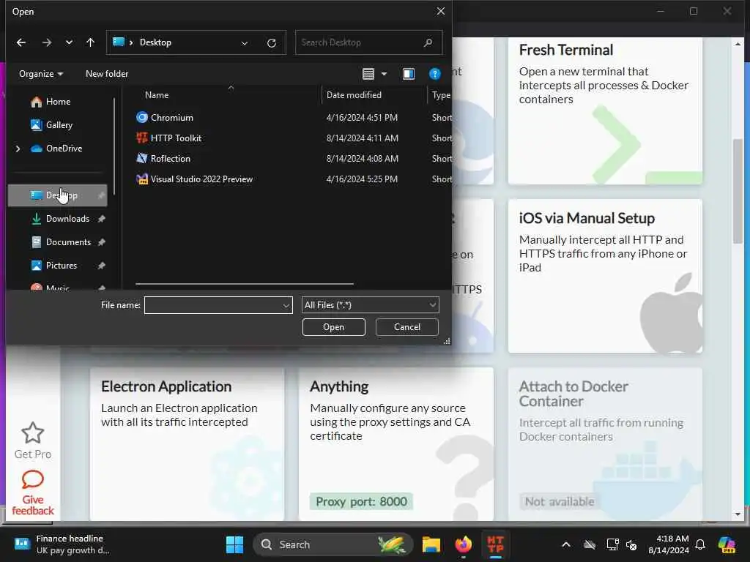Select iOS via Manual Setup card

605,276
